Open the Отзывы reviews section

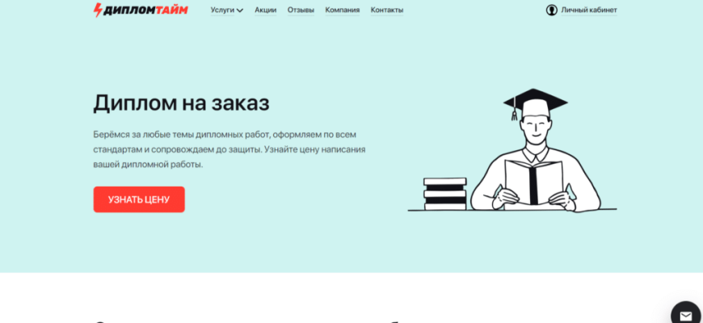(x=301, y=10)
